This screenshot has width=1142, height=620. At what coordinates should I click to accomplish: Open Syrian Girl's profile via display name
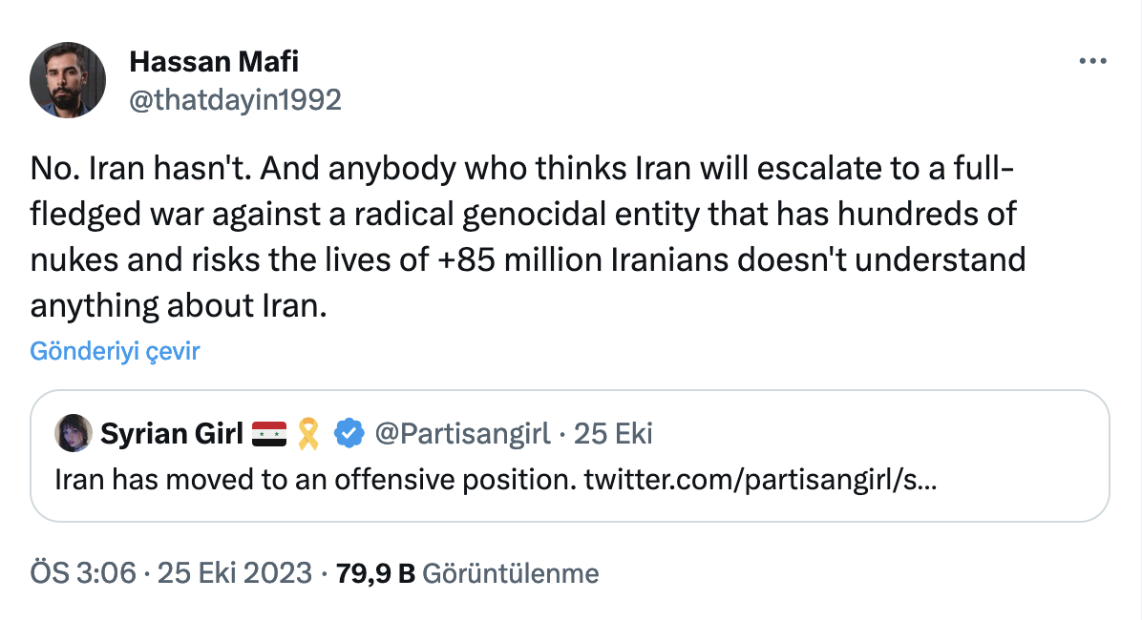172,434
